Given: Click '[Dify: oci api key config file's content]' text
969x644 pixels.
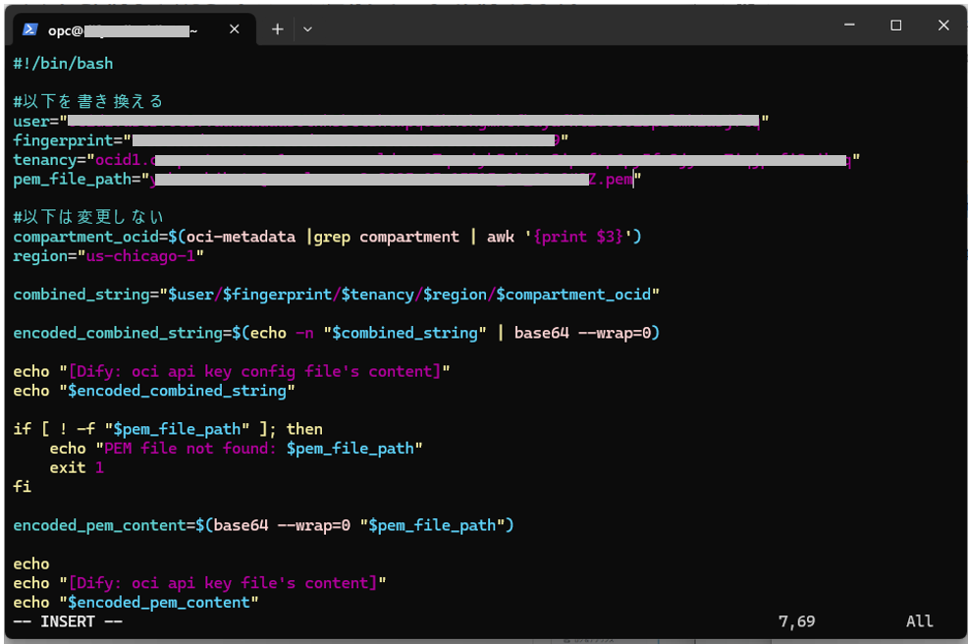Looking at the screenshot, I should (254, 371).
